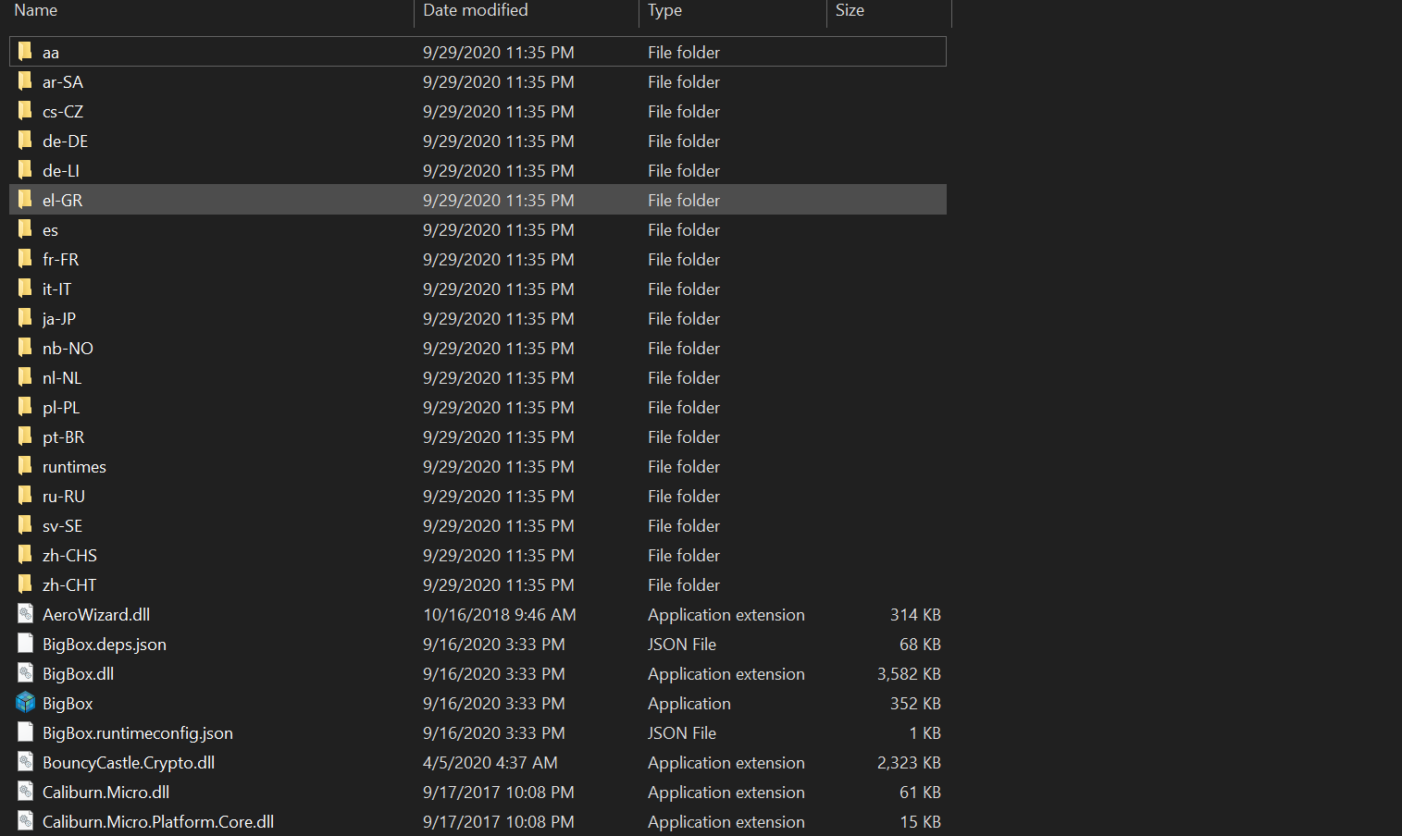Click the de-LI folder icon
Screen dimensions: 1402x836
click(25, 170)
